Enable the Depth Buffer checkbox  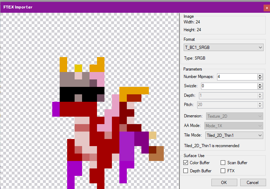pos(185,171)
